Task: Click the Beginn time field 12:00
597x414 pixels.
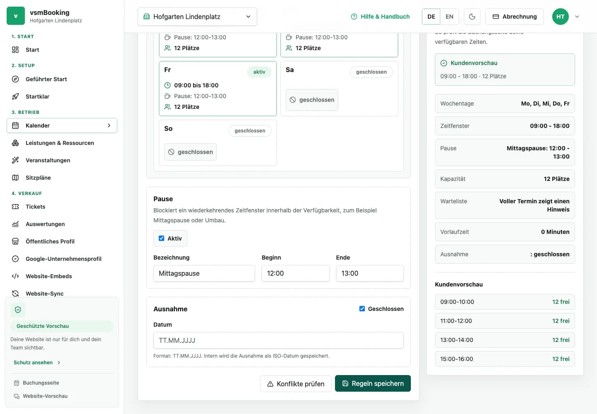Action: point(296,273)
